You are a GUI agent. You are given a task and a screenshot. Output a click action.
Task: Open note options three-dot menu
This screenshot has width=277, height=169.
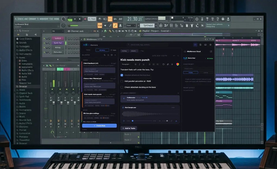tap(174, 56)
